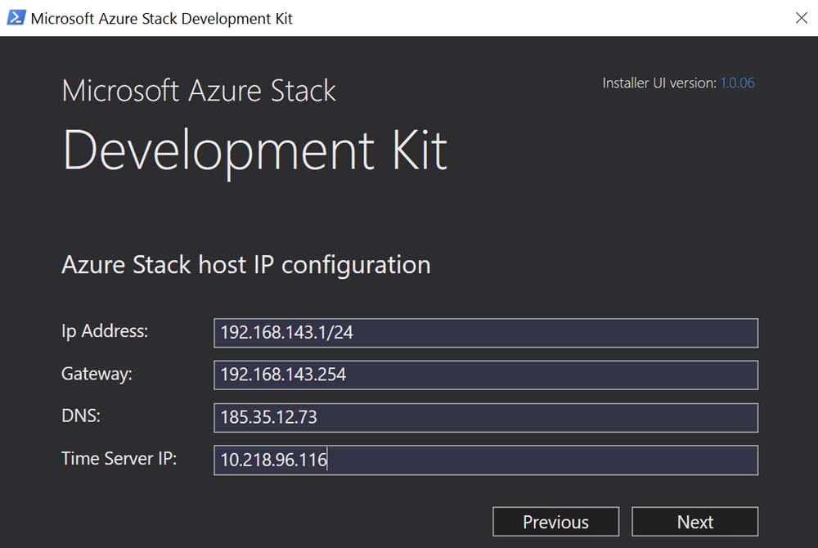Screen dimensions: 818x548
Task: Click the "Microsoft Azure Stack" heading
Action: coord(199,90)
